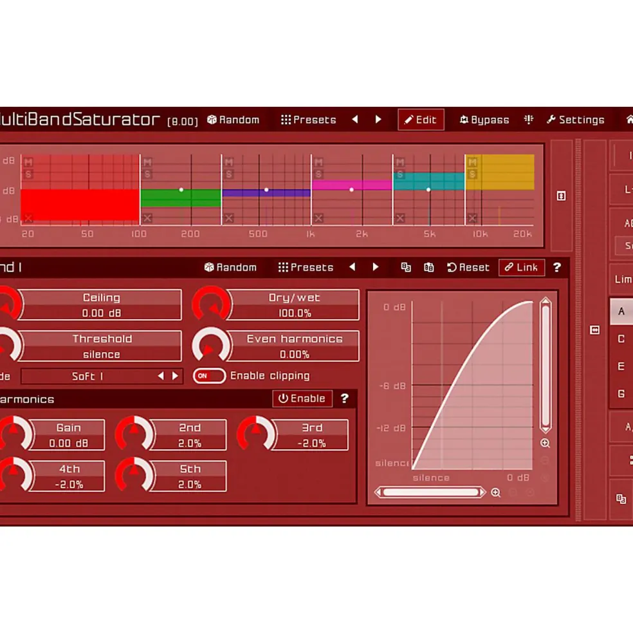The width and height of the screenshot is (633, 634).
Task: Click the 4th harmonic value field
Action: (x=69, y=476)
